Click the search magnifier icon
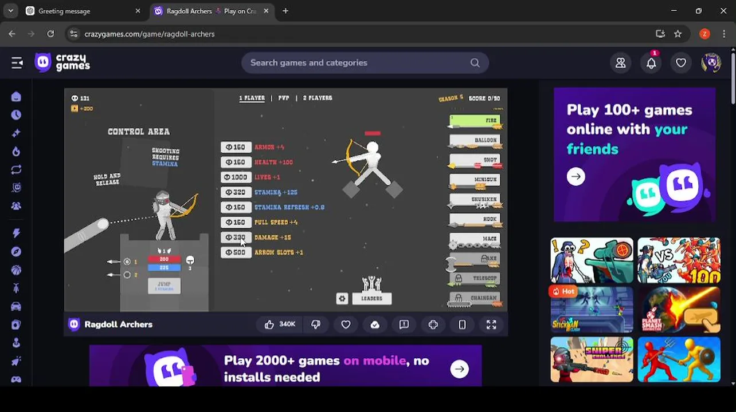Image resolution: width=736 pixels, height=412 pixels. point(475,63)
